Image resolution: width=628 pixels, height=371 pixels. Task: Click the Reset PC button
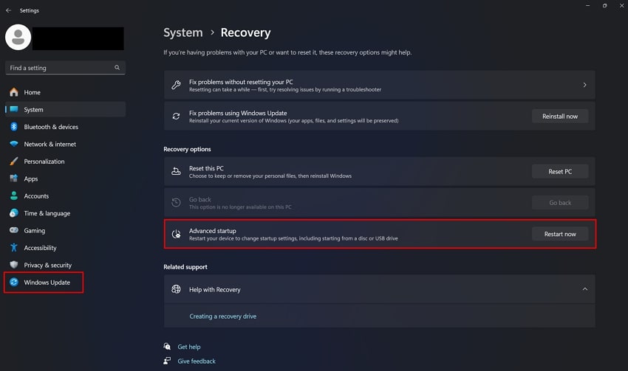point(560,171)
